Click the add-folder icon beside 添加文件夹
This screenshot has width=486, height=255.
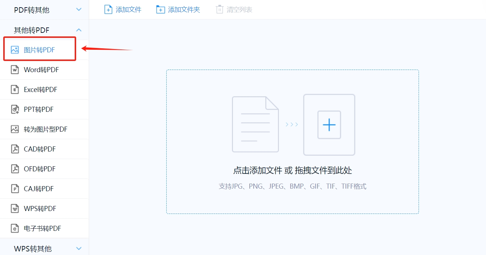click(160, 9)
